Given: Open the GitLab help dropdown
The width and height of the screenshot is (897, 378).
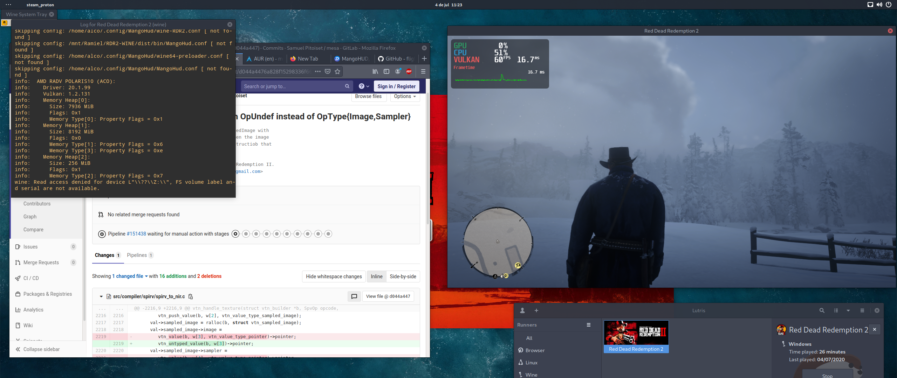Looking at the screenshot, I should coord(364,86).
